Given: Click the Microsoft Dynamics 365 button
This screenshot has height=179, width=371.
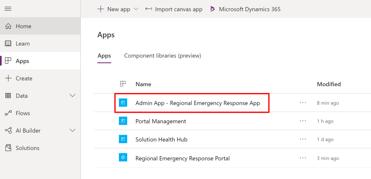Looking at the screenshot, I should [245, 9].
